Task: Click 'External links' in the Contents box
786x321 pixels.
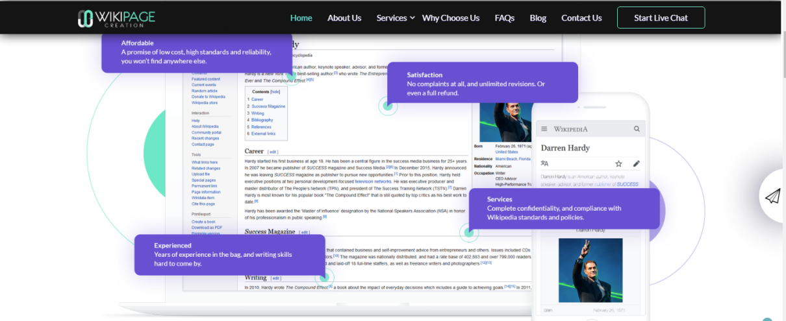Action: click(264, 134)
